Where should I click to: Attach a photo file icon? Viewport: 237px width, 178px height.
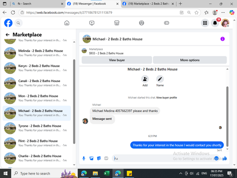click(x=91, y=158)
